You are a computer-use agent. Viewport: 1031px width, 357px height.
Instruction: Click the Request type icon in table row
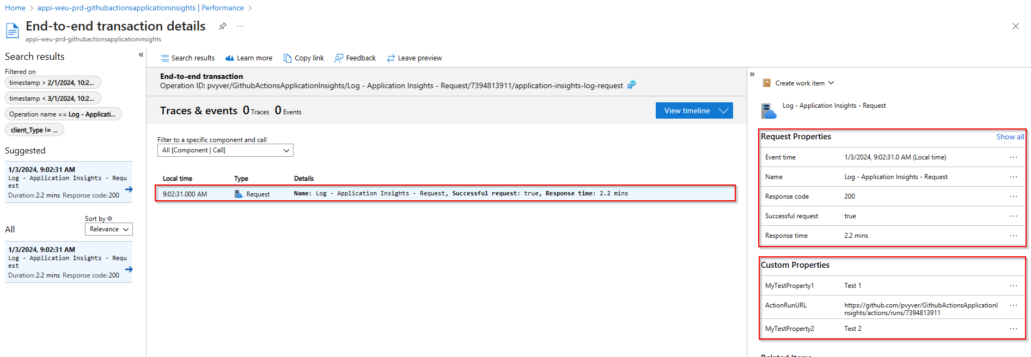(238, 194)
